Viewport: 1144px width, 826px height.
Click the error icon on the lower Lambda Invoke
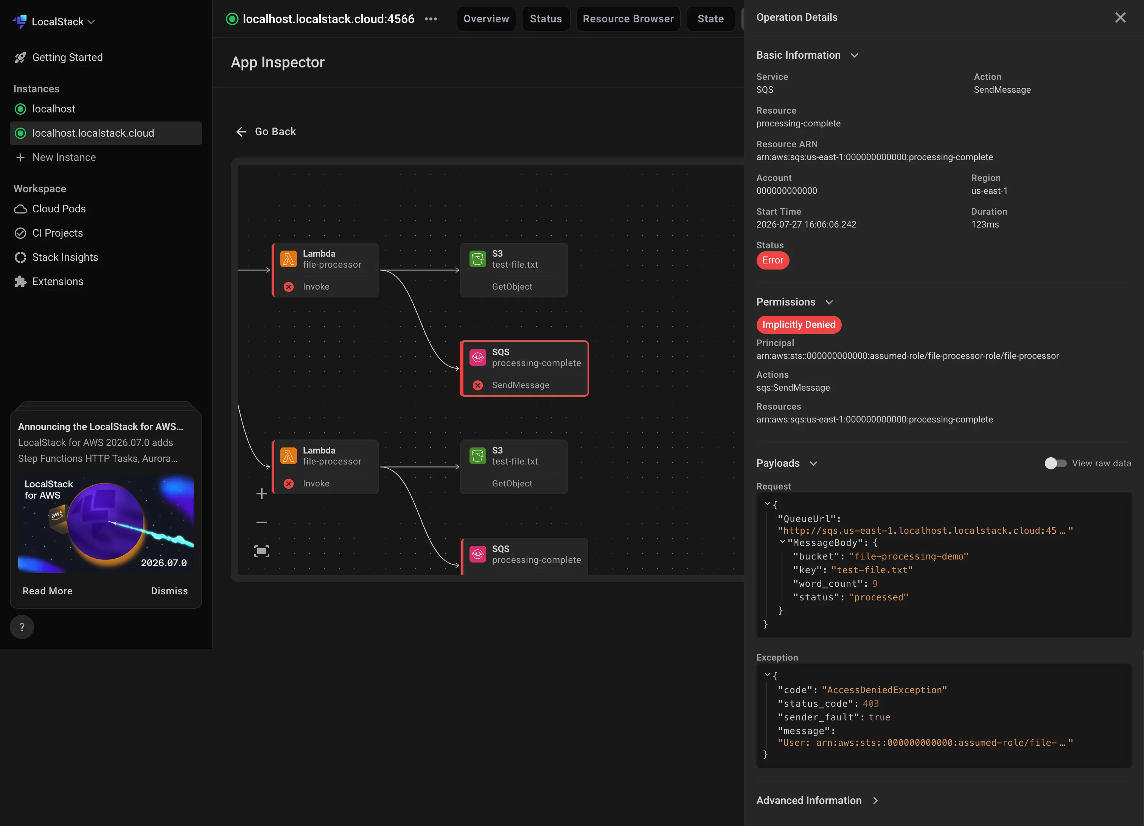(289, 484)
